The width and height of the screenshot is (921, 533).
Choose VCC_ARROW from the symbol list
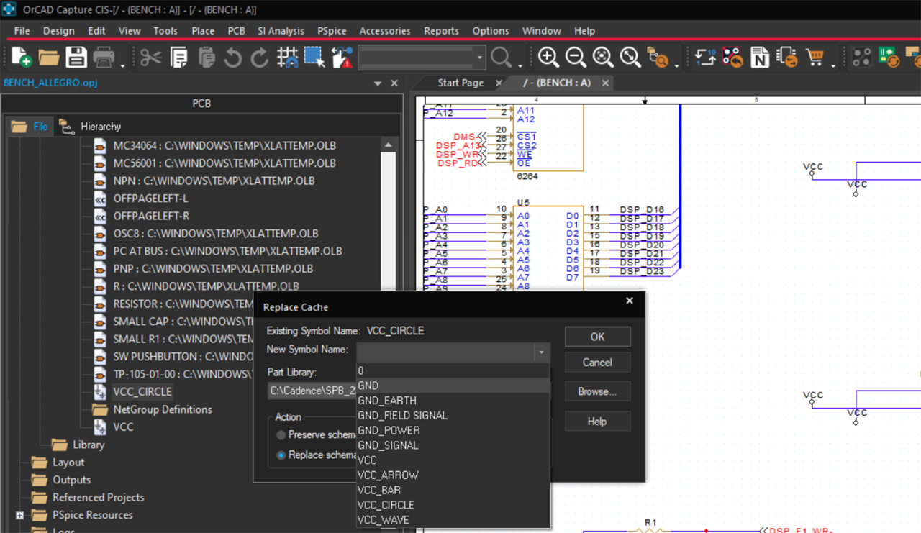453,475
